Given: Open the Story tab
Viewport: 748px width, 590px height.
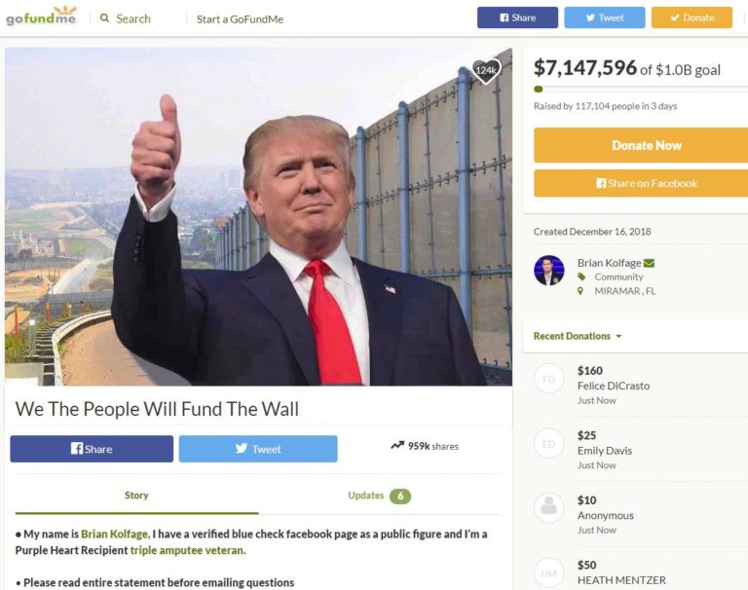Looking at the screenshot, I should (136, 496).
